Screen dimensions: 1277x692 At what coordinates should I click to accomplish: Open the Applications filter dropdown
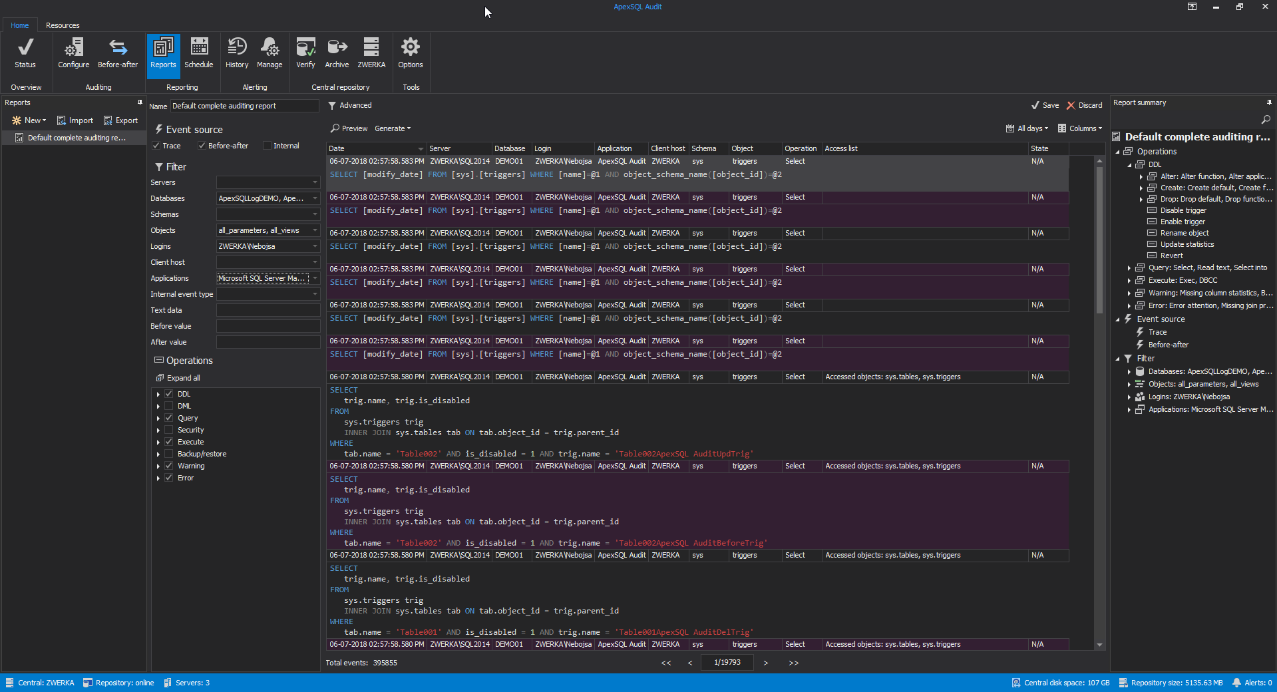tap(315, 278)
